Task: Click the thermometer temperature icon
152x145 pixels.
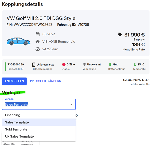Action: (135, 64)
